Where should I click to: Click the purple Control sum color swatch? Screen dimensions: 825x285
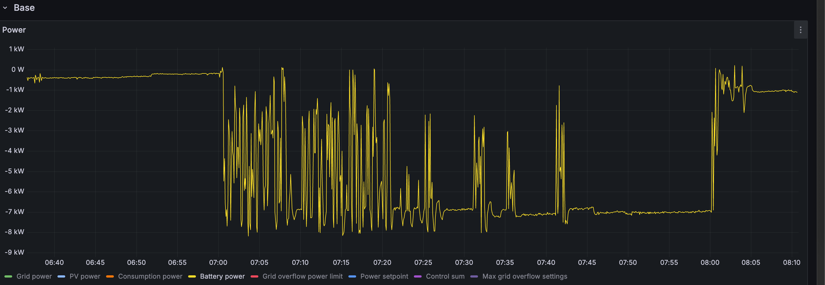click(418, 276)
